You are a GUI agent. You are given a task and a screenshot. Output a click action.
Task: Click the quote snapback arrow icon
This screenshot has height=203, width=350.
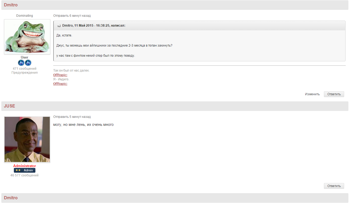(59, 26)
